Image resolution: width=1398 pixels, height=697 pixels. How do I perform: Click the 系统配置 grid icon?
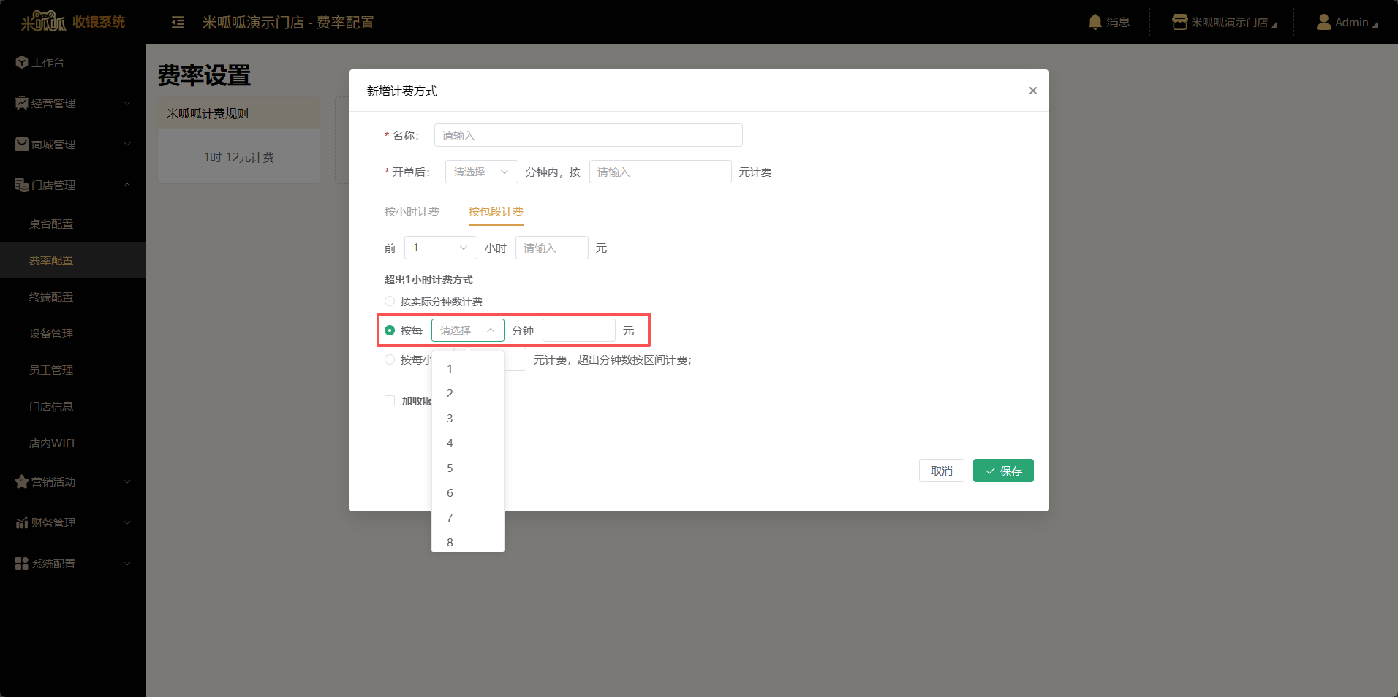coord(22,563)
